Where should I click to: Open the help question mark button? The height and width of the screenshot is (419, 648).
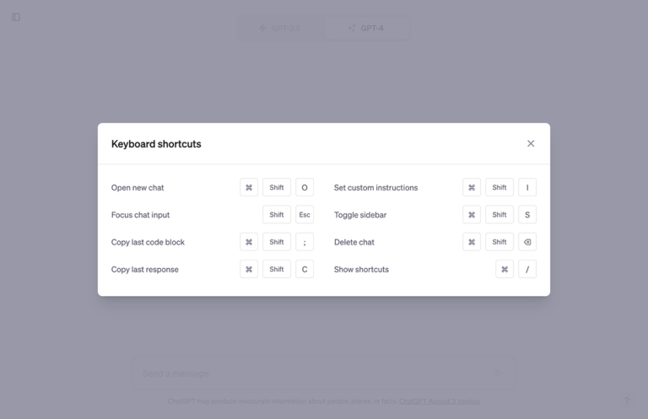tap(626, 401)
